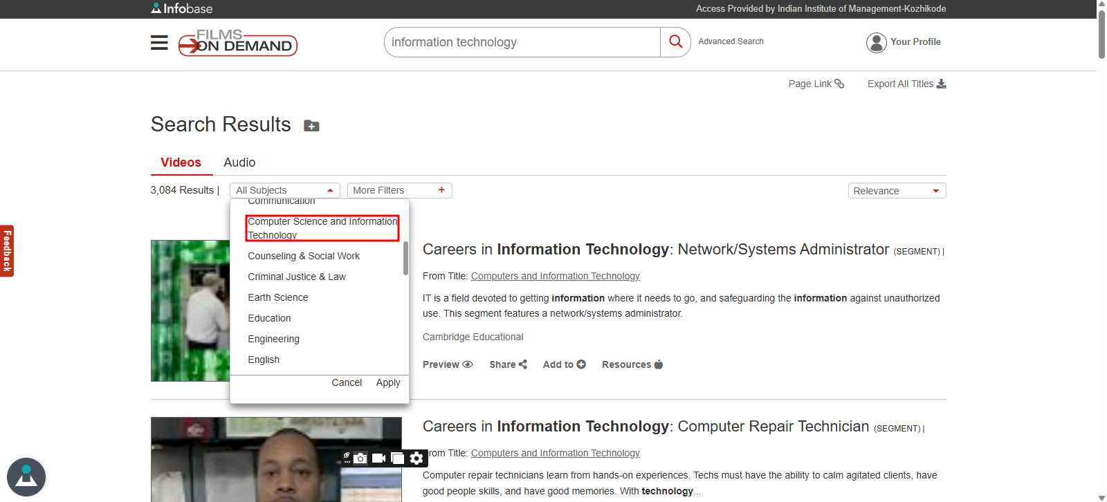Click the camera screenshot icon in overlay toolbar
The height and width of the screenshot is (502, 1107).
click(x=360, y=458)
